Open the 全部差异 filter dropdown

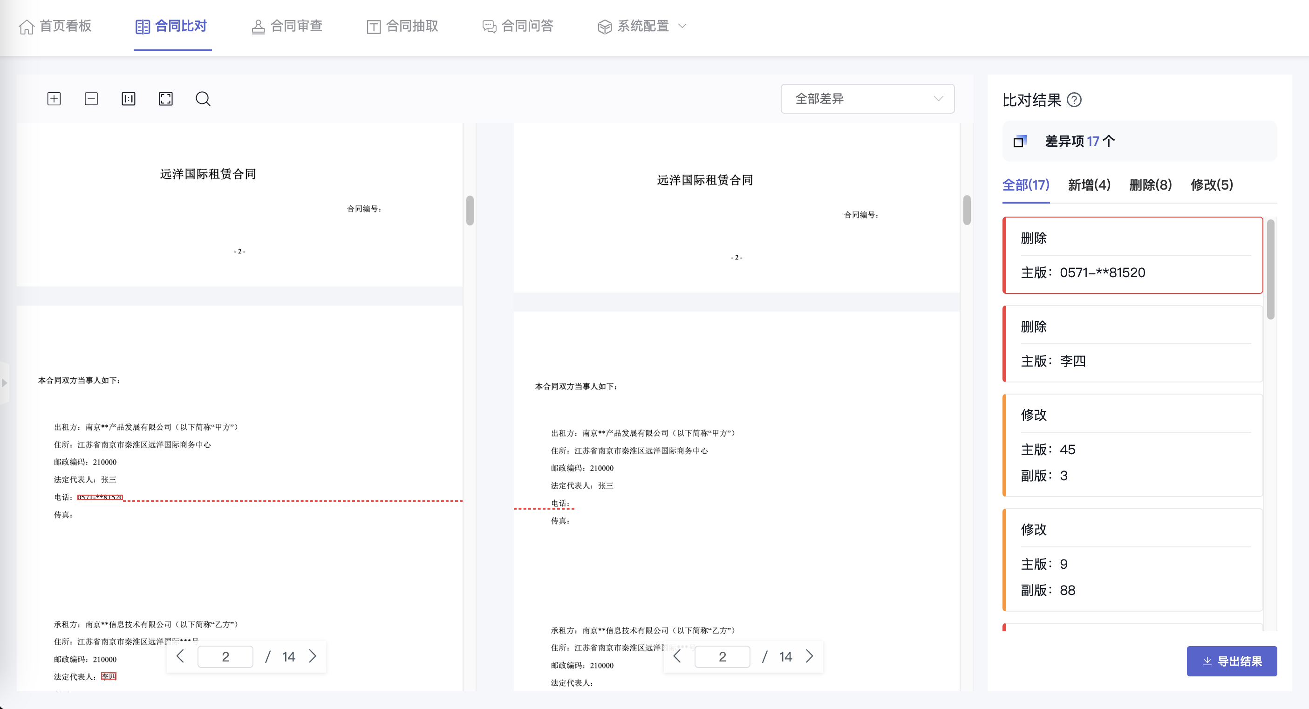pos(867,99)
